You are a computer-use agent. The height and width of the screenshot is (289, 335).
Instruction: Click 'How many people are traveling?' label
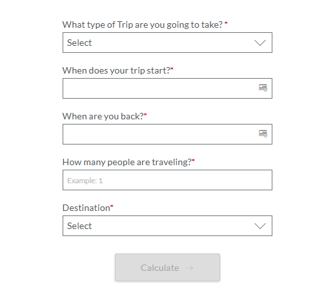click(127, 162)
